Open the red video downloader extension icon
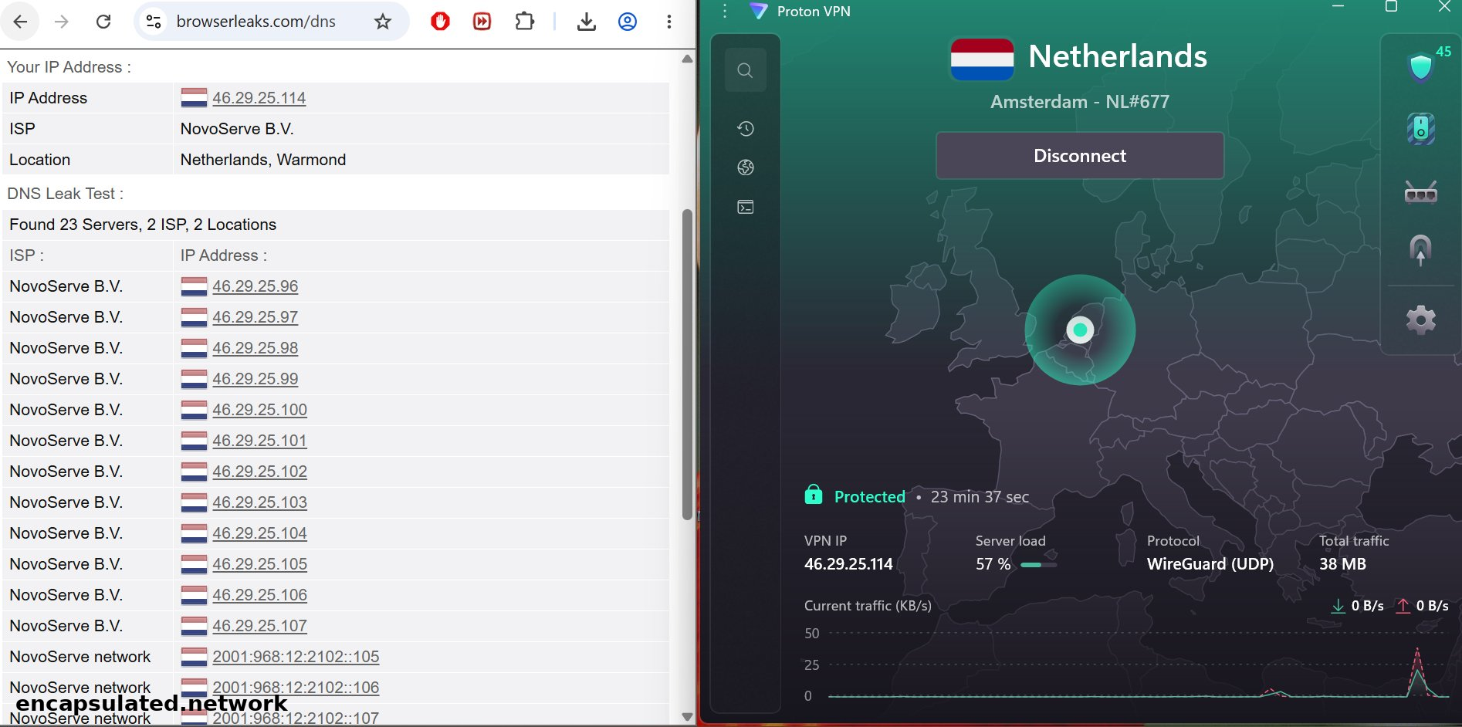 click(x=482, y=22)
